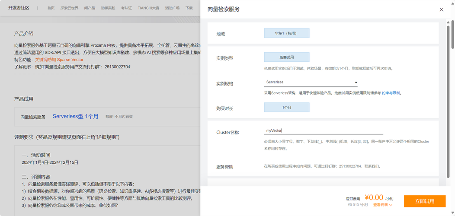Click the 立即试用 button
Screen dimensions: 455x216
point(425,201)
